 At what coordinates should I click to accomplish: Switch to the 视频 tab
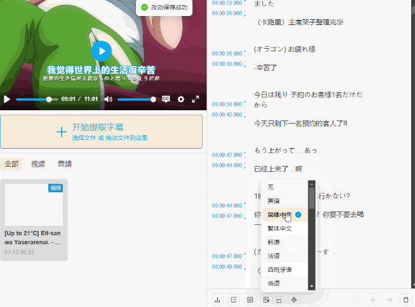pyautogui.click(x=38, y=164)
